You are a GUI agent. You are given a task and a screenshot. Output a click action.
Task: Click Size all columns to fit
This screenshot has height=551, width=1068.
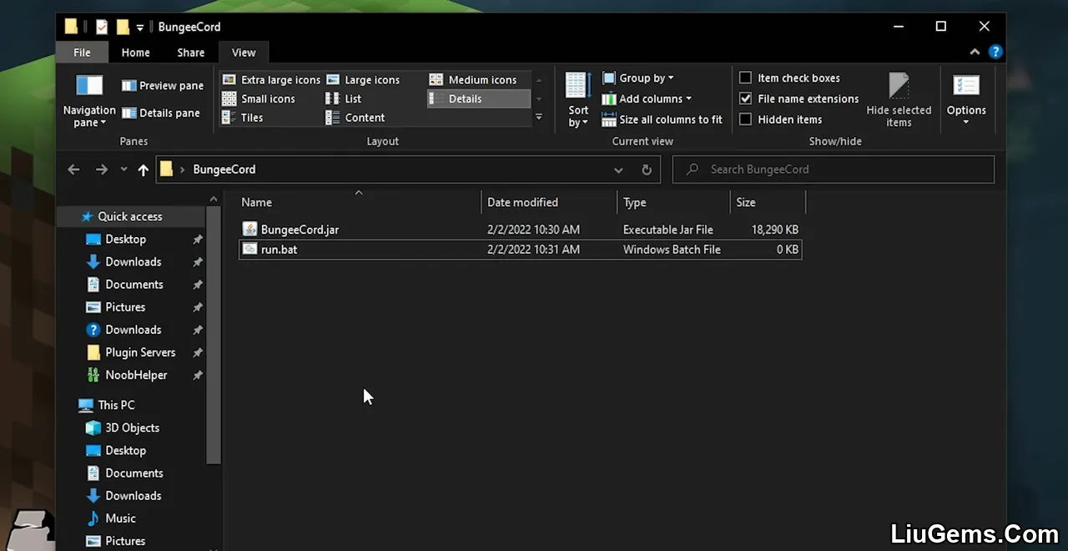point(662,119)
